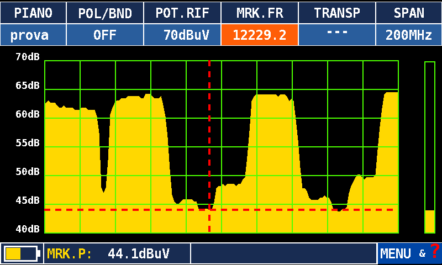Click the 45dB axis label
The width and height of the screenshot is (442, 265).
[28, 200]
